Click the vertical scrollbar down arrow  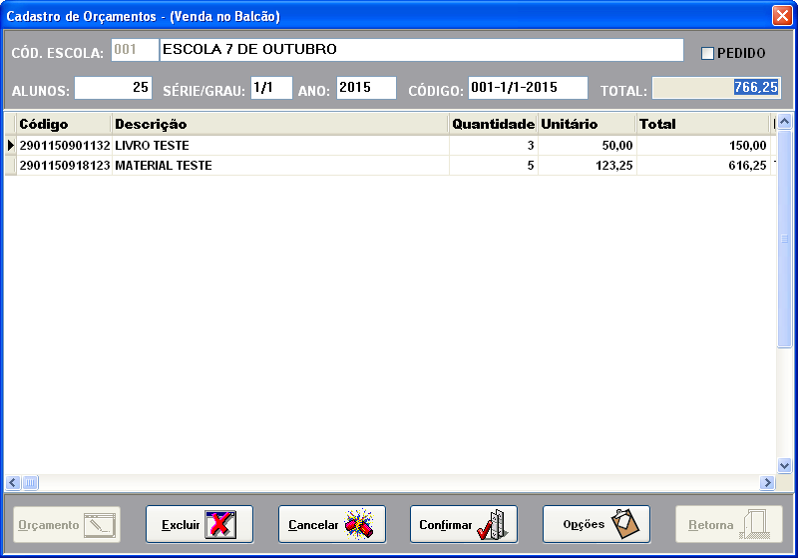click(x=784, y=465)
